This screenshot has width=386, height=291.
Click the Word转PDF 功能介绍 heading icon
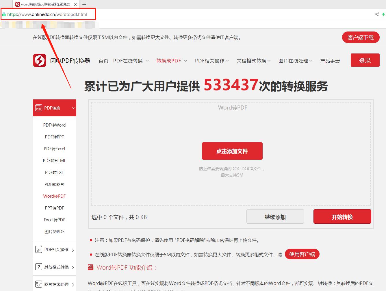[91, 268]
